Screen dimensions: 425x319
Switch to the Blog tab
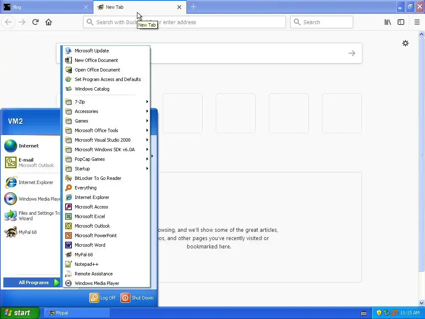point(46,7)
